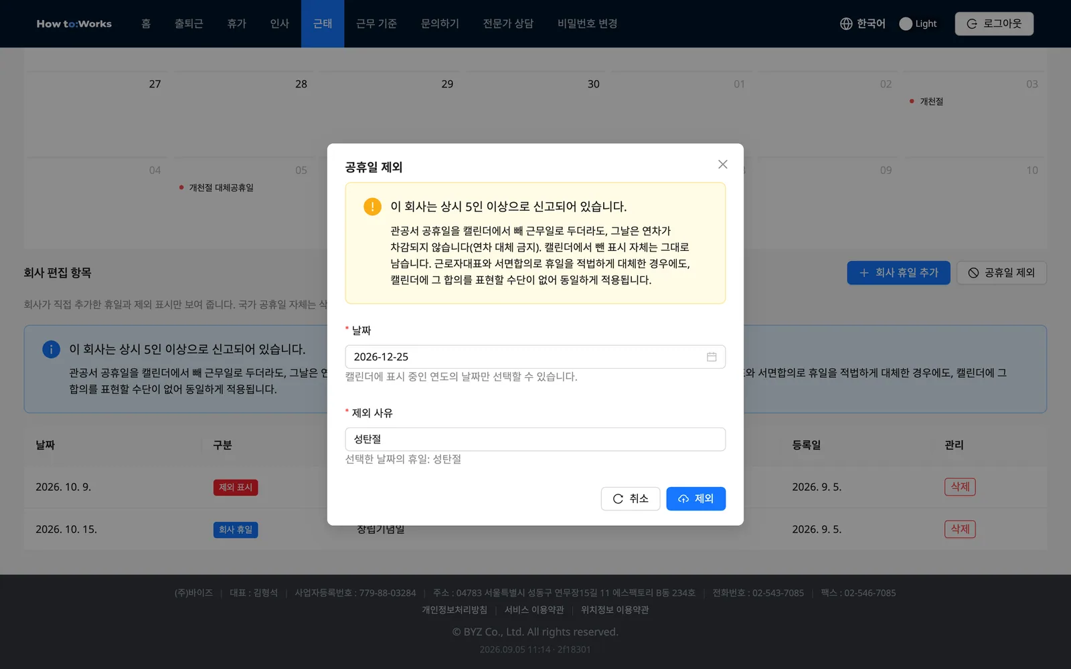Click calendar day 27
The image size is (1071, 669).
coord(155,84)
